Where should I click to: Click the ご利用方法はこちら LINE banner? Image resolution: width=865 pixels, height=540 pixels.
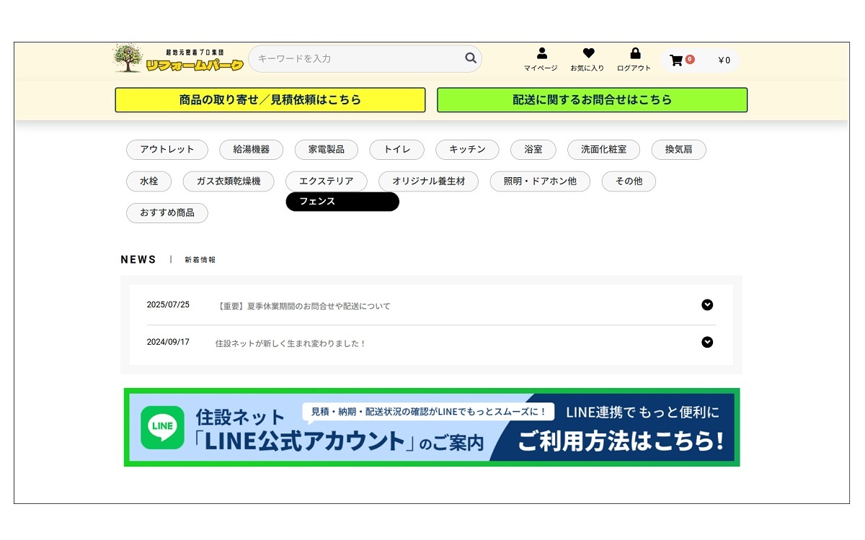pyautogui.click(x=620, y=441)
